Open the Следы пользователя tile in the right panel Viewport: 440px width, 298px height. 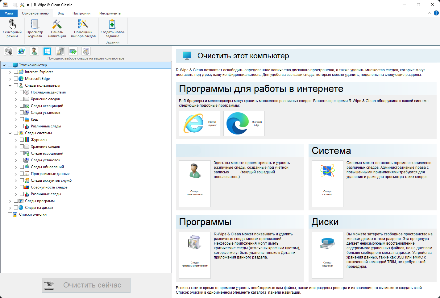pos(195,184)
